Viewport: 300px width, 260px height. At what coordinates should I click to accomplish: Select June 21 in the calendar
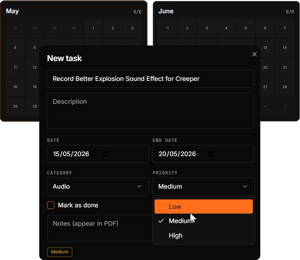coord(285,68)
